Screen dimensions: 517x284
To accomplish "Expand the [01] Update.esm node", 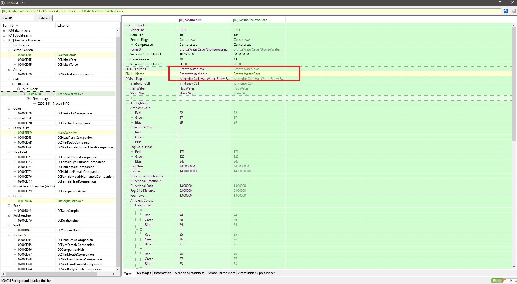I will tap(4, 35).
